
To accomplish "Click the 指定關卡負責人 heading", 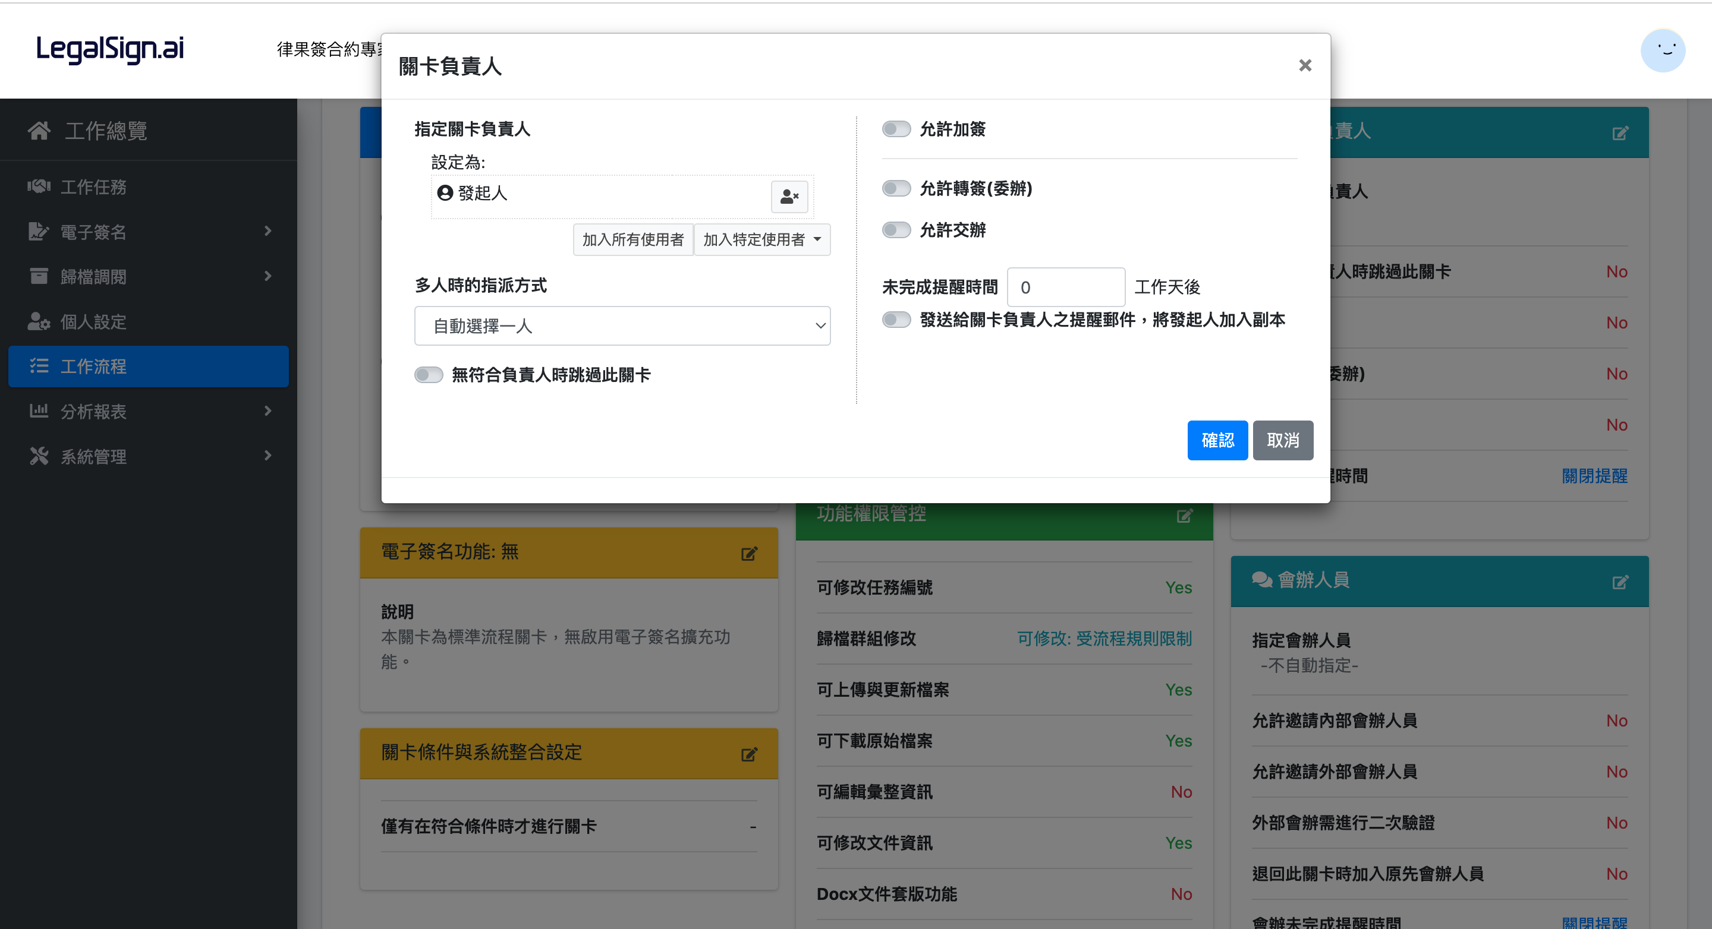I will point(472,128).
